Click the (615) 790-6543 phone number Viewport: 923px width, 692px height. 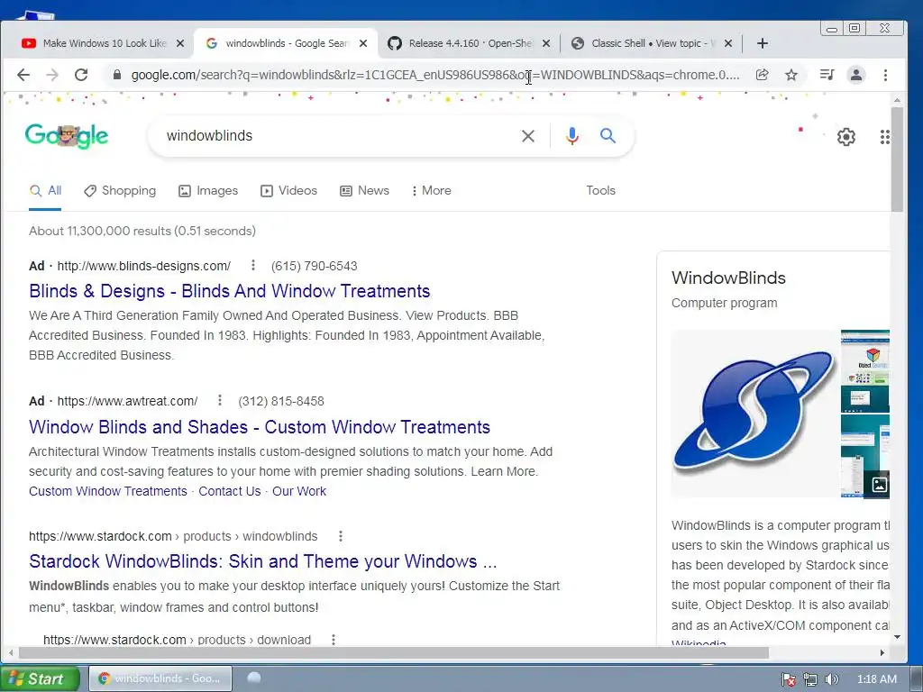315,266
